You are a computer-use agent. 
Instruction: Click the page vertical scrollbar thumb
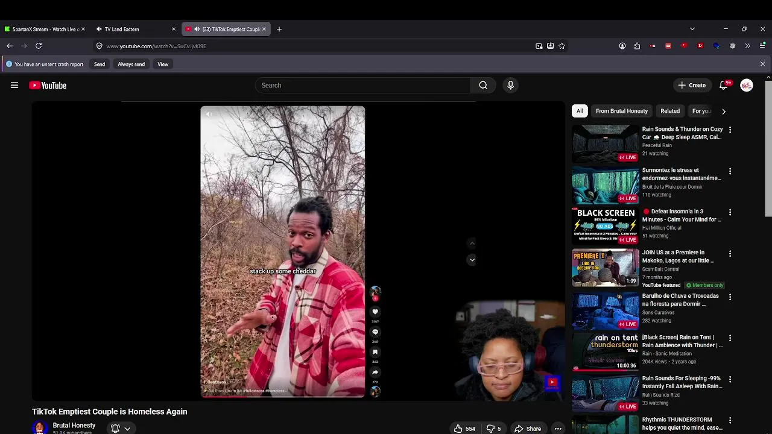(x=768, y=148)
